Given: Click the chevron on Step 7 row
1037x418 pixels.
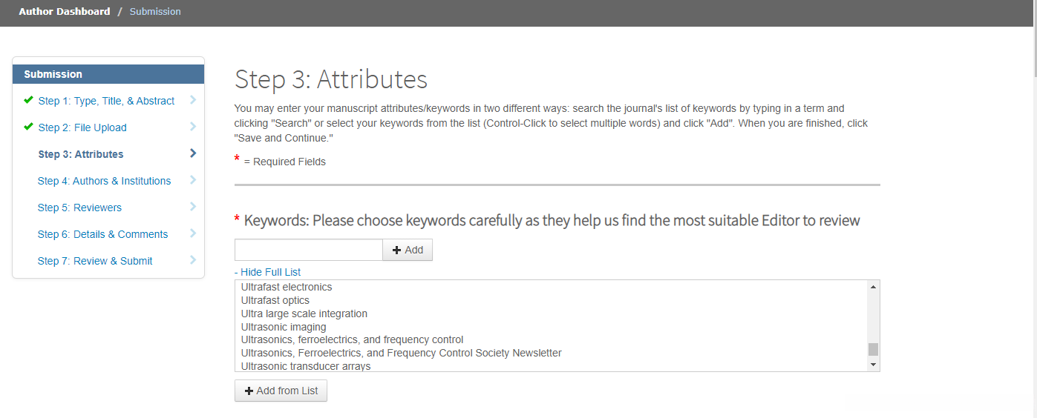Looking at the screenshot, I should click(x=193, y=260).
